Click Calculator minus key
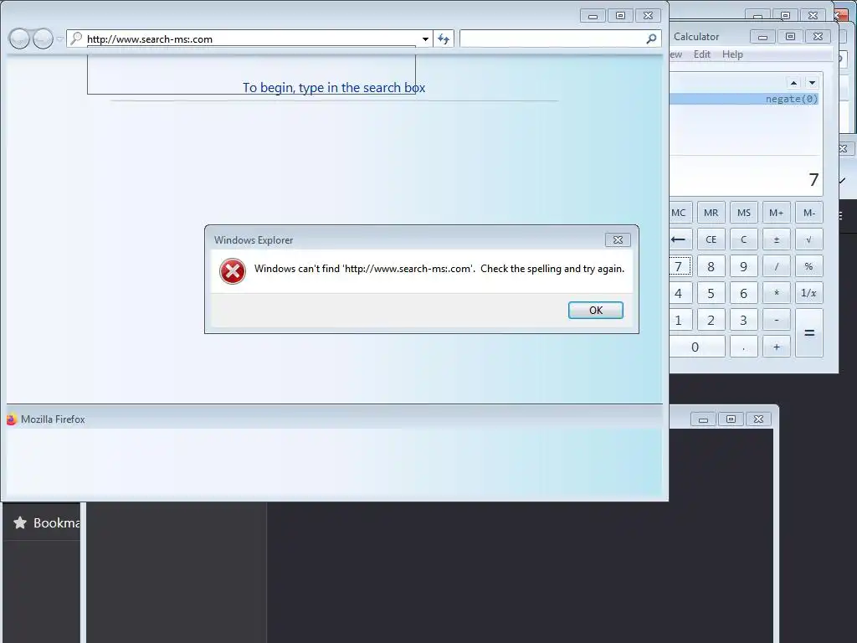The image size is (857, 643). click(x=776, y=320)
